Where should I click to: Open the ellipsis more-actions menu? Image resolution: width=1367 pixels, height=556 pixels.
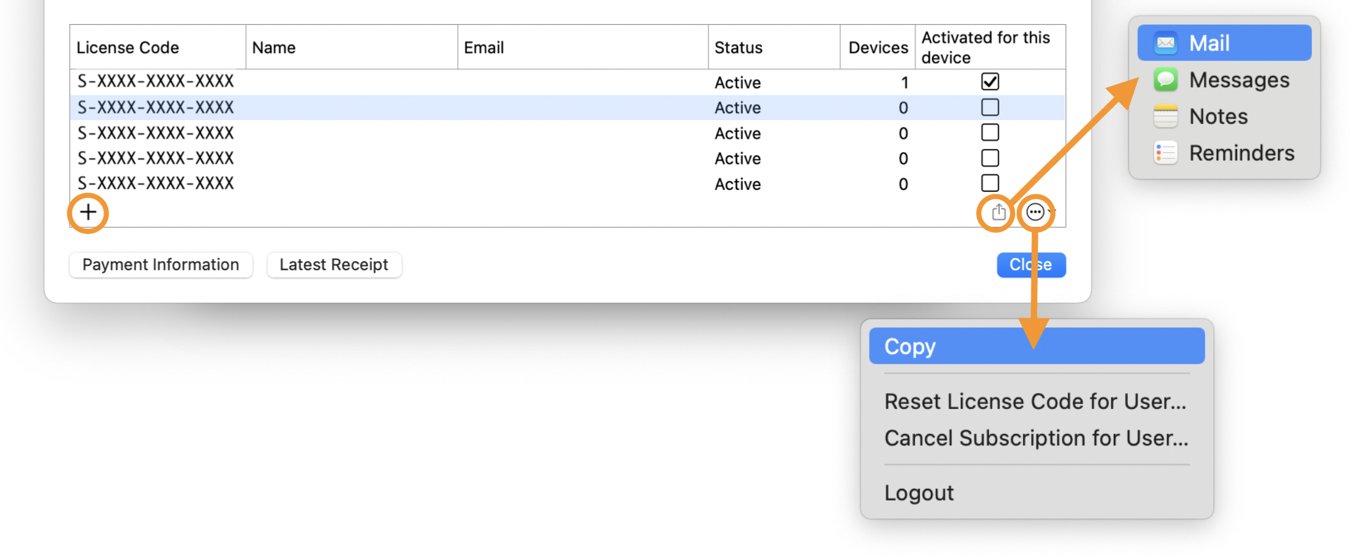click(x=1036, y=212)
